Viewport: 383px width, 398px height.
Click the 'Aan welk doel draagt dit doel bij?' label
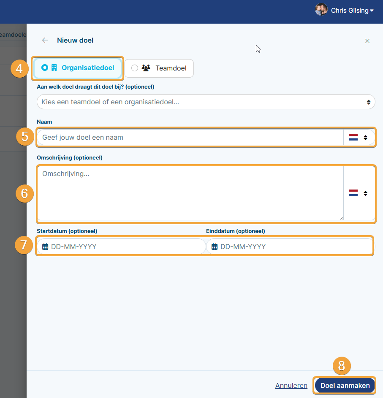tap(95, 87)
